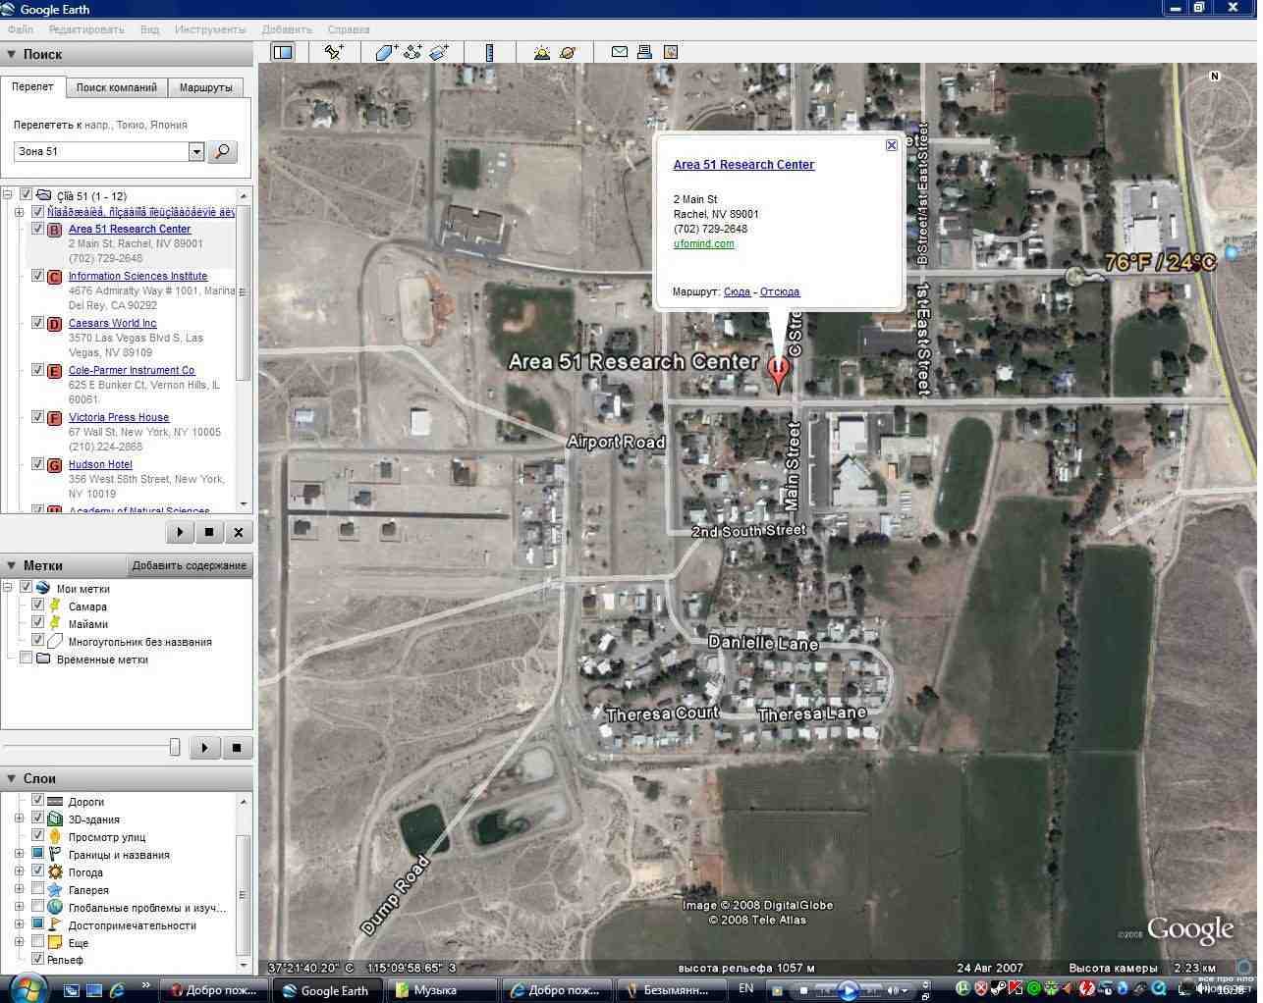Viewport: 1263px width, 1003px height.
Task: Open search history dropdown arrow
Action: [x=196, y=151]
